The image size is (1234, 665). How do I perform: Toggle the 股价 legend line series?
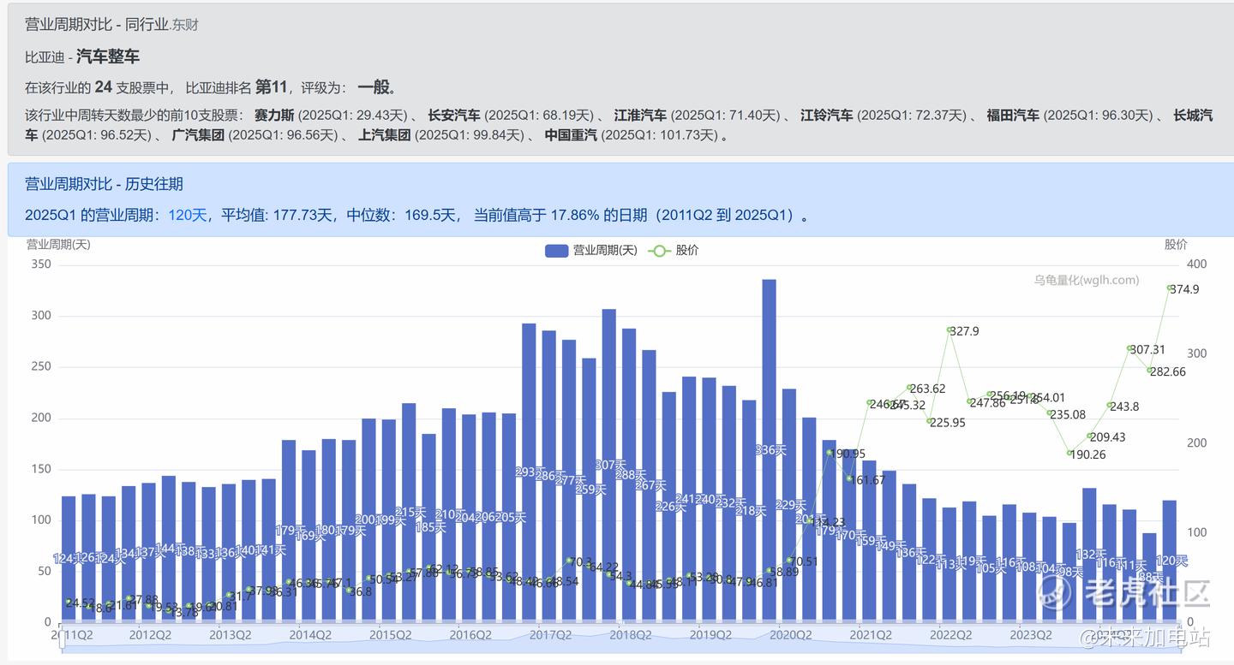674,251
